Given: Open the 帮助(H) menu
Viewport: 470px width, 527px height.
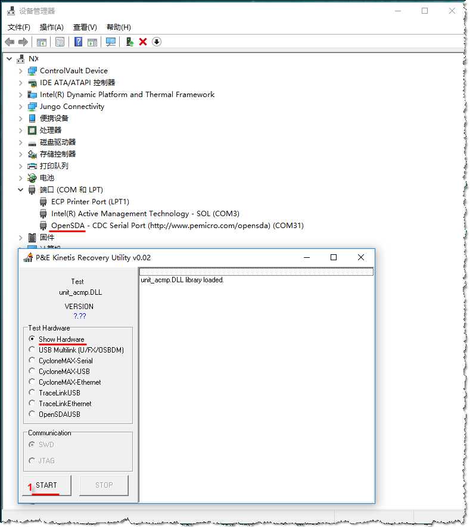Looking at the screenshot, I should pyautogui.click(x=119, y=27).
